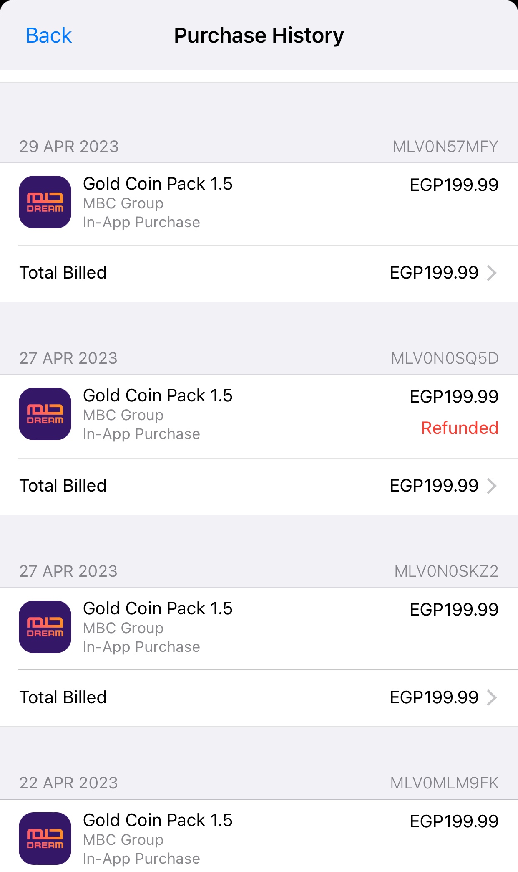Tap MBC Dream icon for 22 Apr purchase
The width and height of the screenshot is (518, 872).
click(45, 839)
